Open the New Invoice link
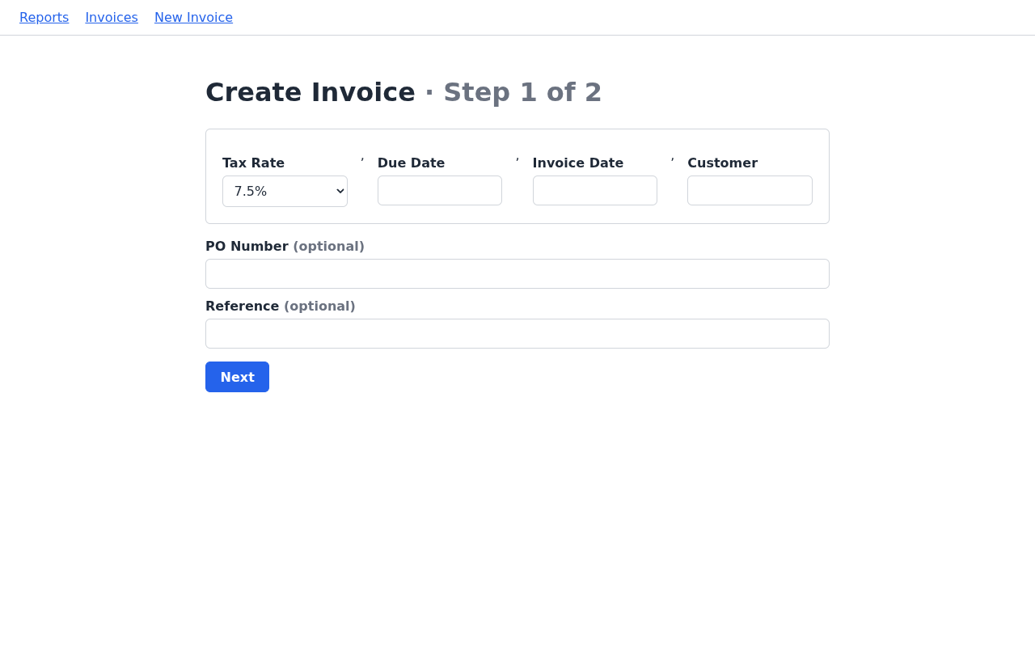1035x647 pixels. [193, 17]
